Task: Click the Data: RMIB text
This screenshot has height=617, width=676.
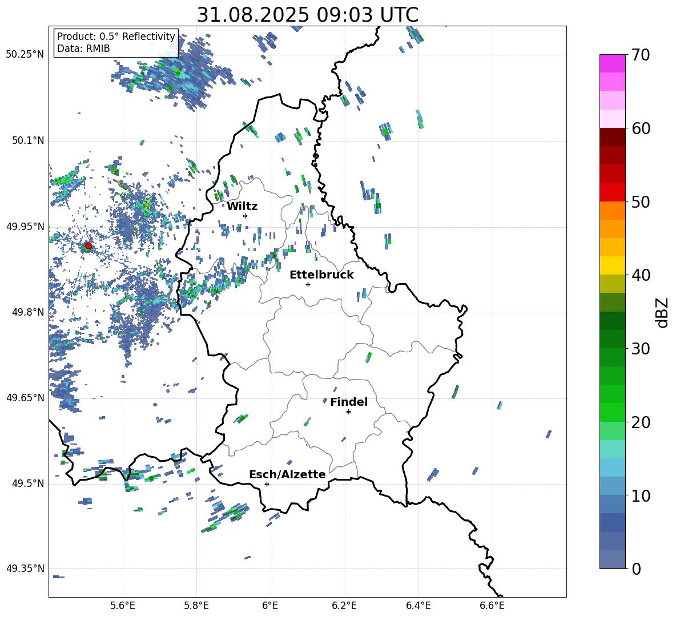Action: pyautogui.click(x=83, y=49)
